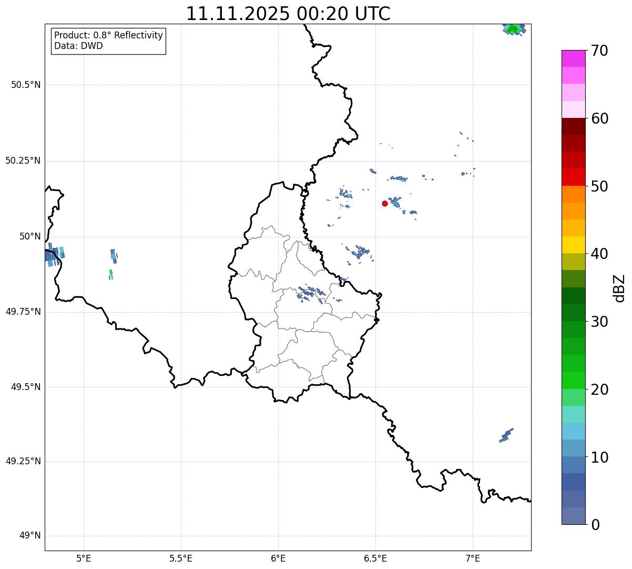Click the dark maroon colorbar swatch below 60
This screenshot has width=632, height=569.
coord(573,126)
